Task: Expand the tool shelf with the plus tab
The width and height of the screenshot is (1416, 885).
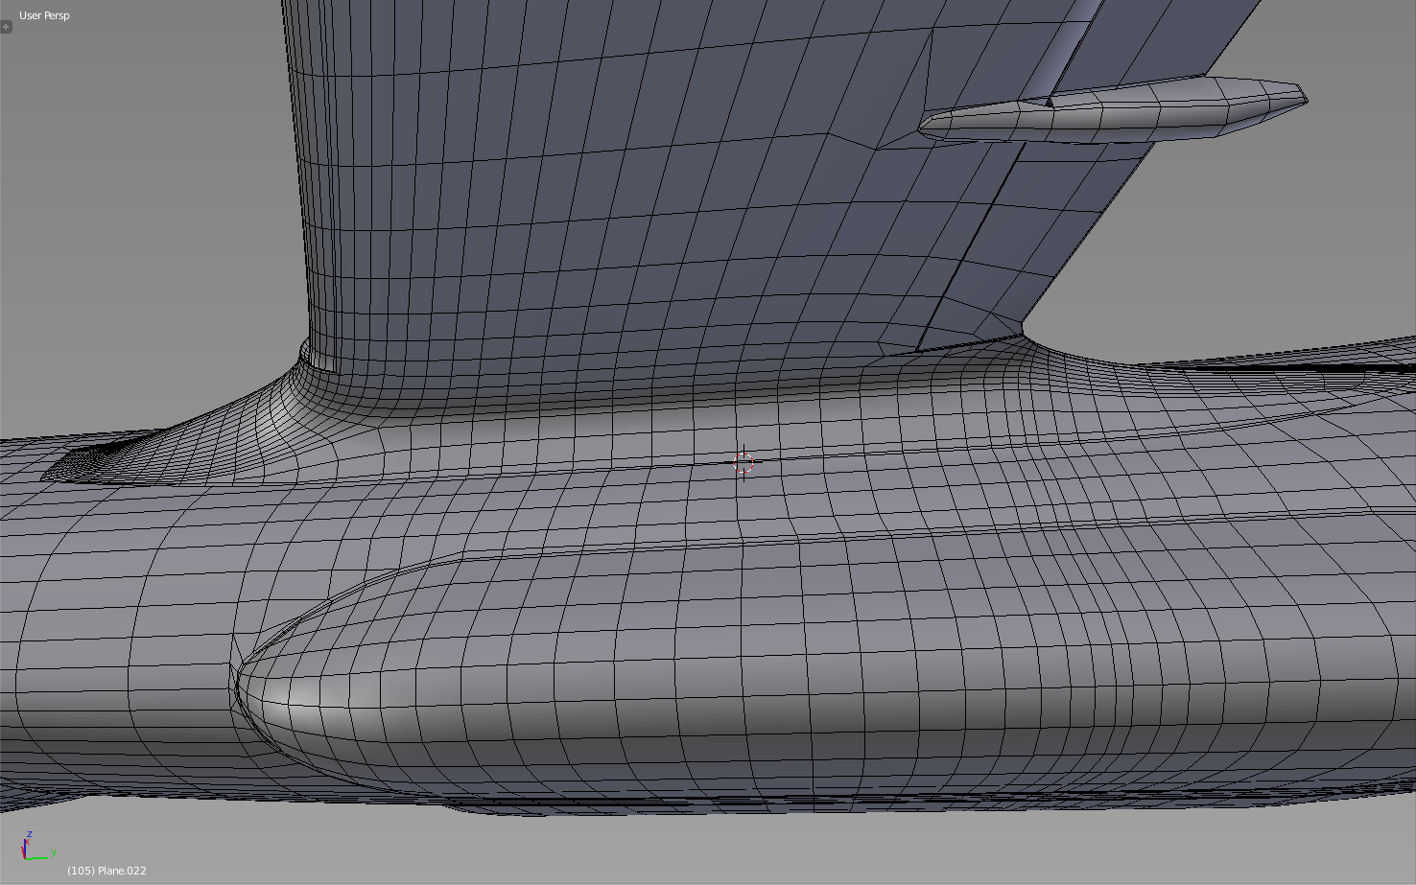Action: coord(6,27)
